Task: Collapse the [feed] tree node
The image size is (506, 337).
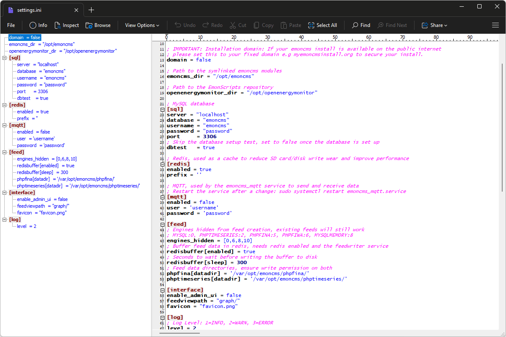Action: [5, 152]
